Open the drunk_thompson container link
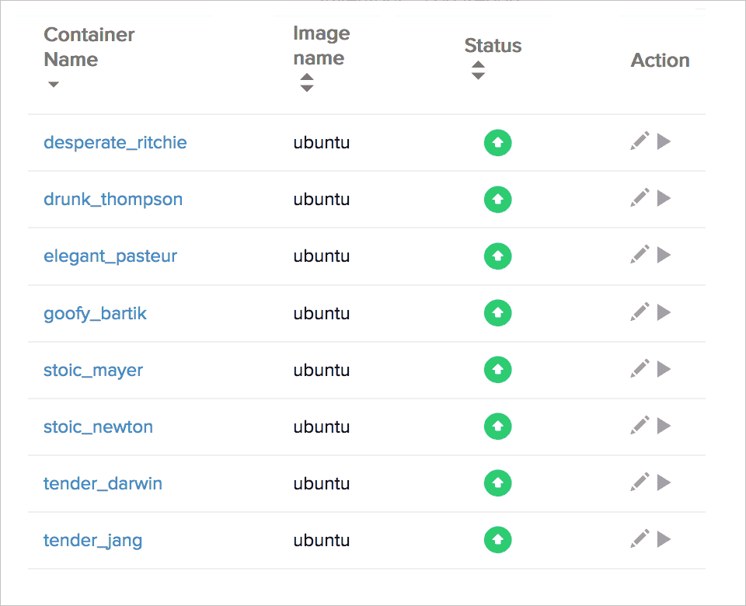The height and width of the screenshot is (606, 746). [113, 199]
